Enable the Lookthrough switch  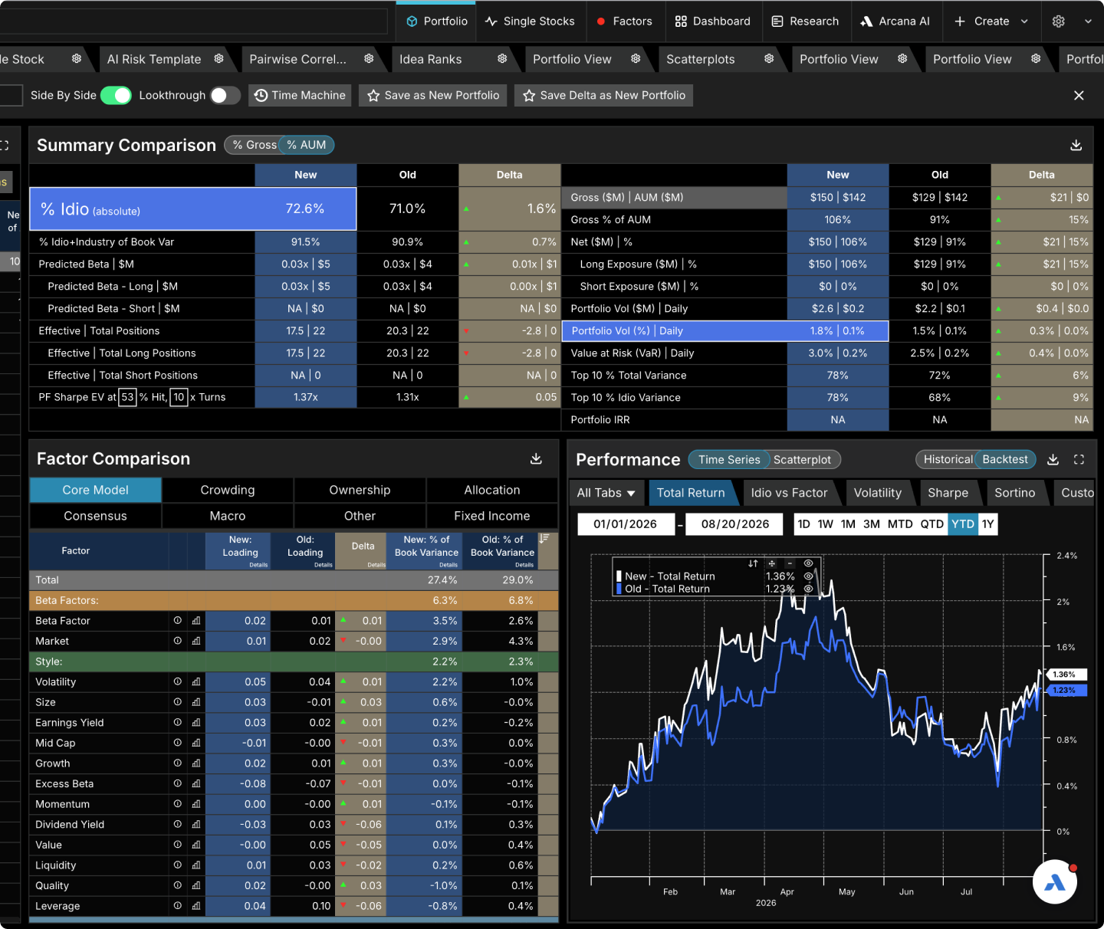tap(225, 95)
